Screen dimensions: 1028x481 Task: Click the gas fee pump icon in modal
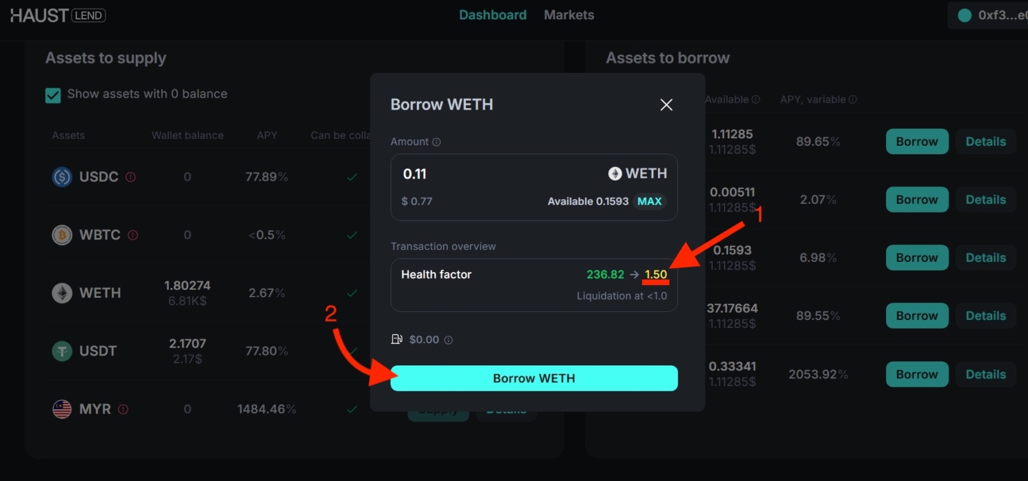[397, 339]
